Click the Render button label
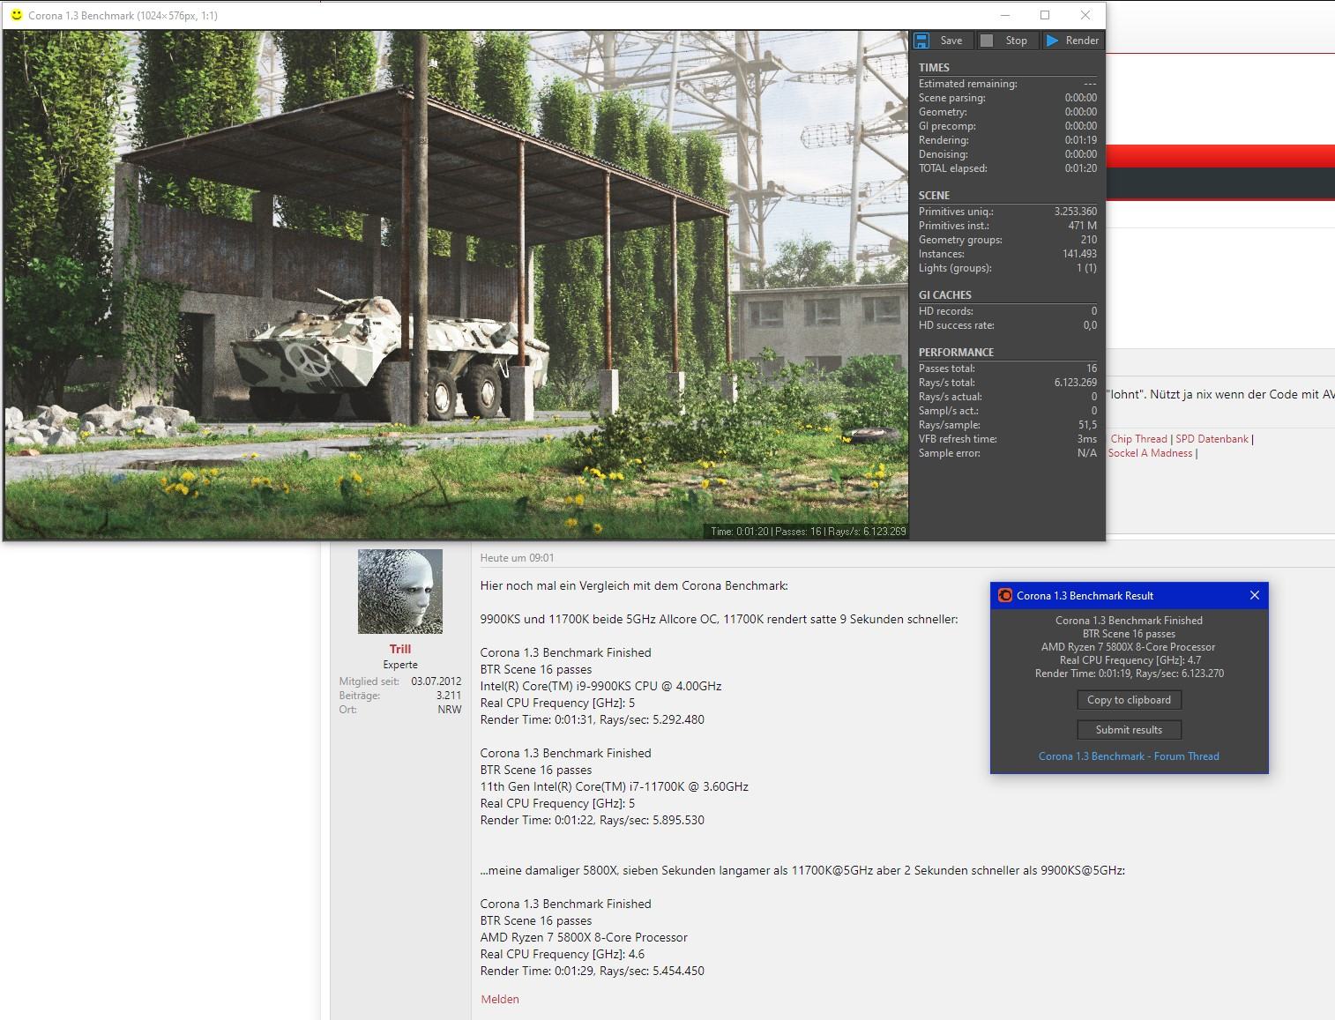Screen dimensions: 1335x1020 [x=1082, y=41]
